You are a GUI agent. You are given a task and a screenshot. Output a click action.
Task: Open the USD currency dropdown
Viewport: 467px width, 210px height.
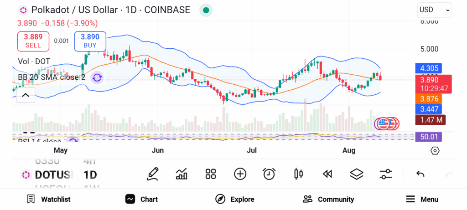tap(434, 10)
